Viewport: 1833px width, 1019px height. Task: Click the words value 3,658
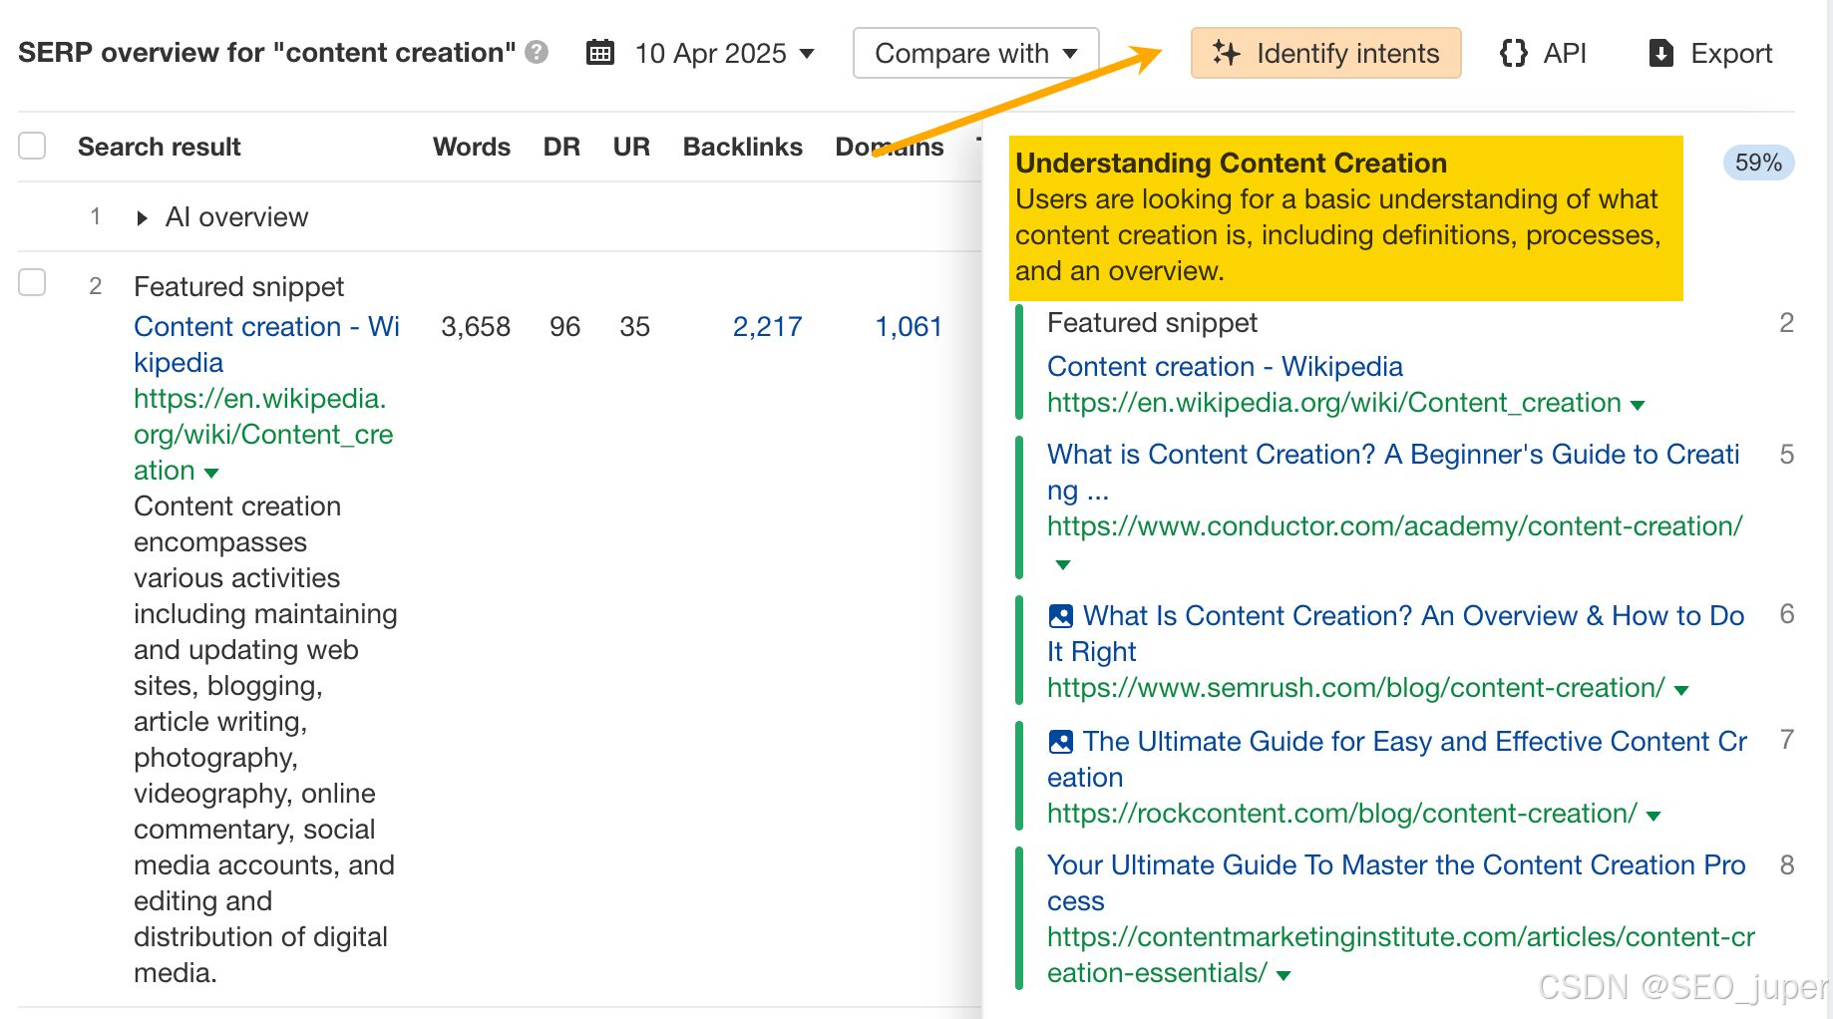(476, 326)
